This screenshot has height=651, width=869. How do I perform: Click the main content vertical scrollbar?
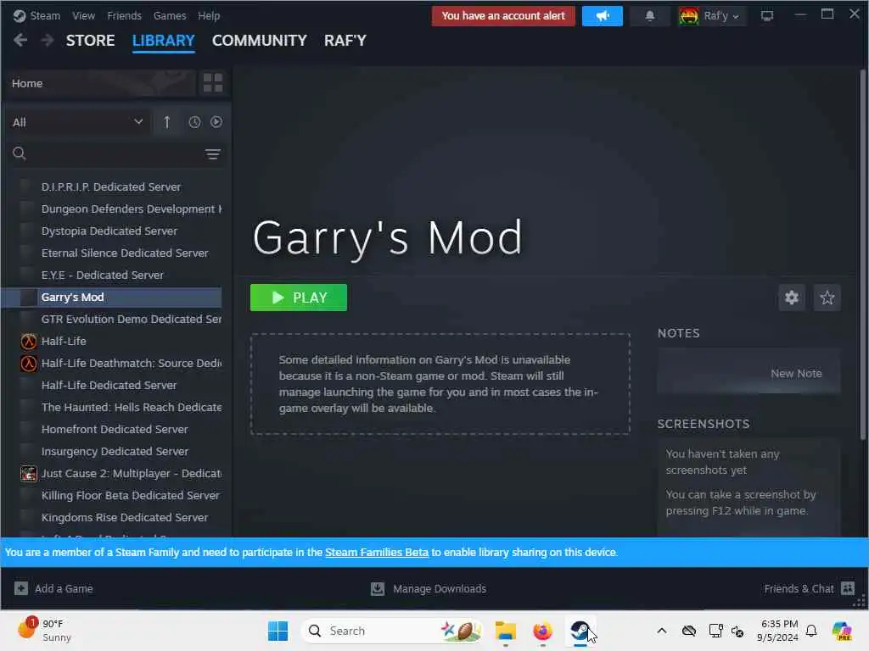862,254
